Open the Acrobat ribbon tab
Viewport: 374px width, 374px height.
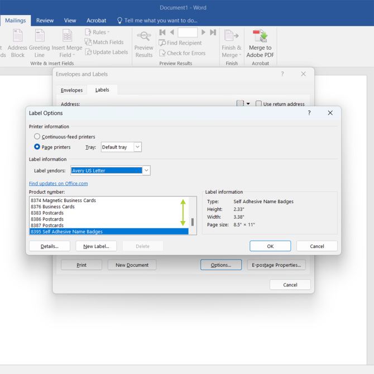coord(97,21)
